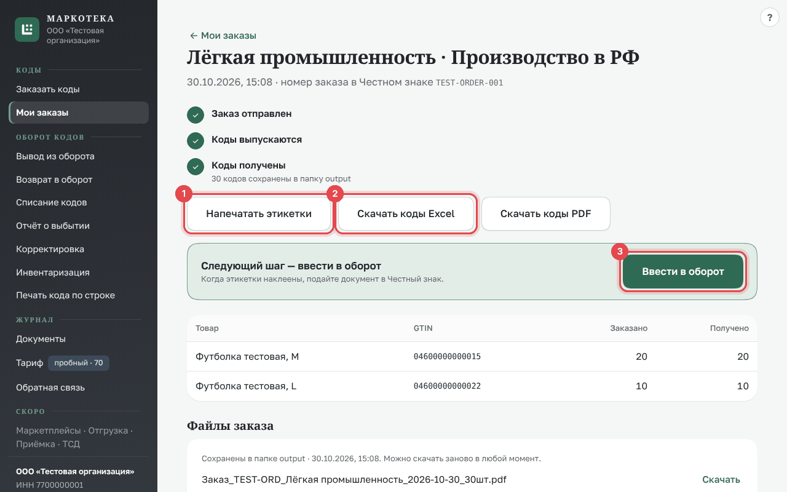Click the GTIN column header
Screen dimensions: 787x492
pos(423,328)
